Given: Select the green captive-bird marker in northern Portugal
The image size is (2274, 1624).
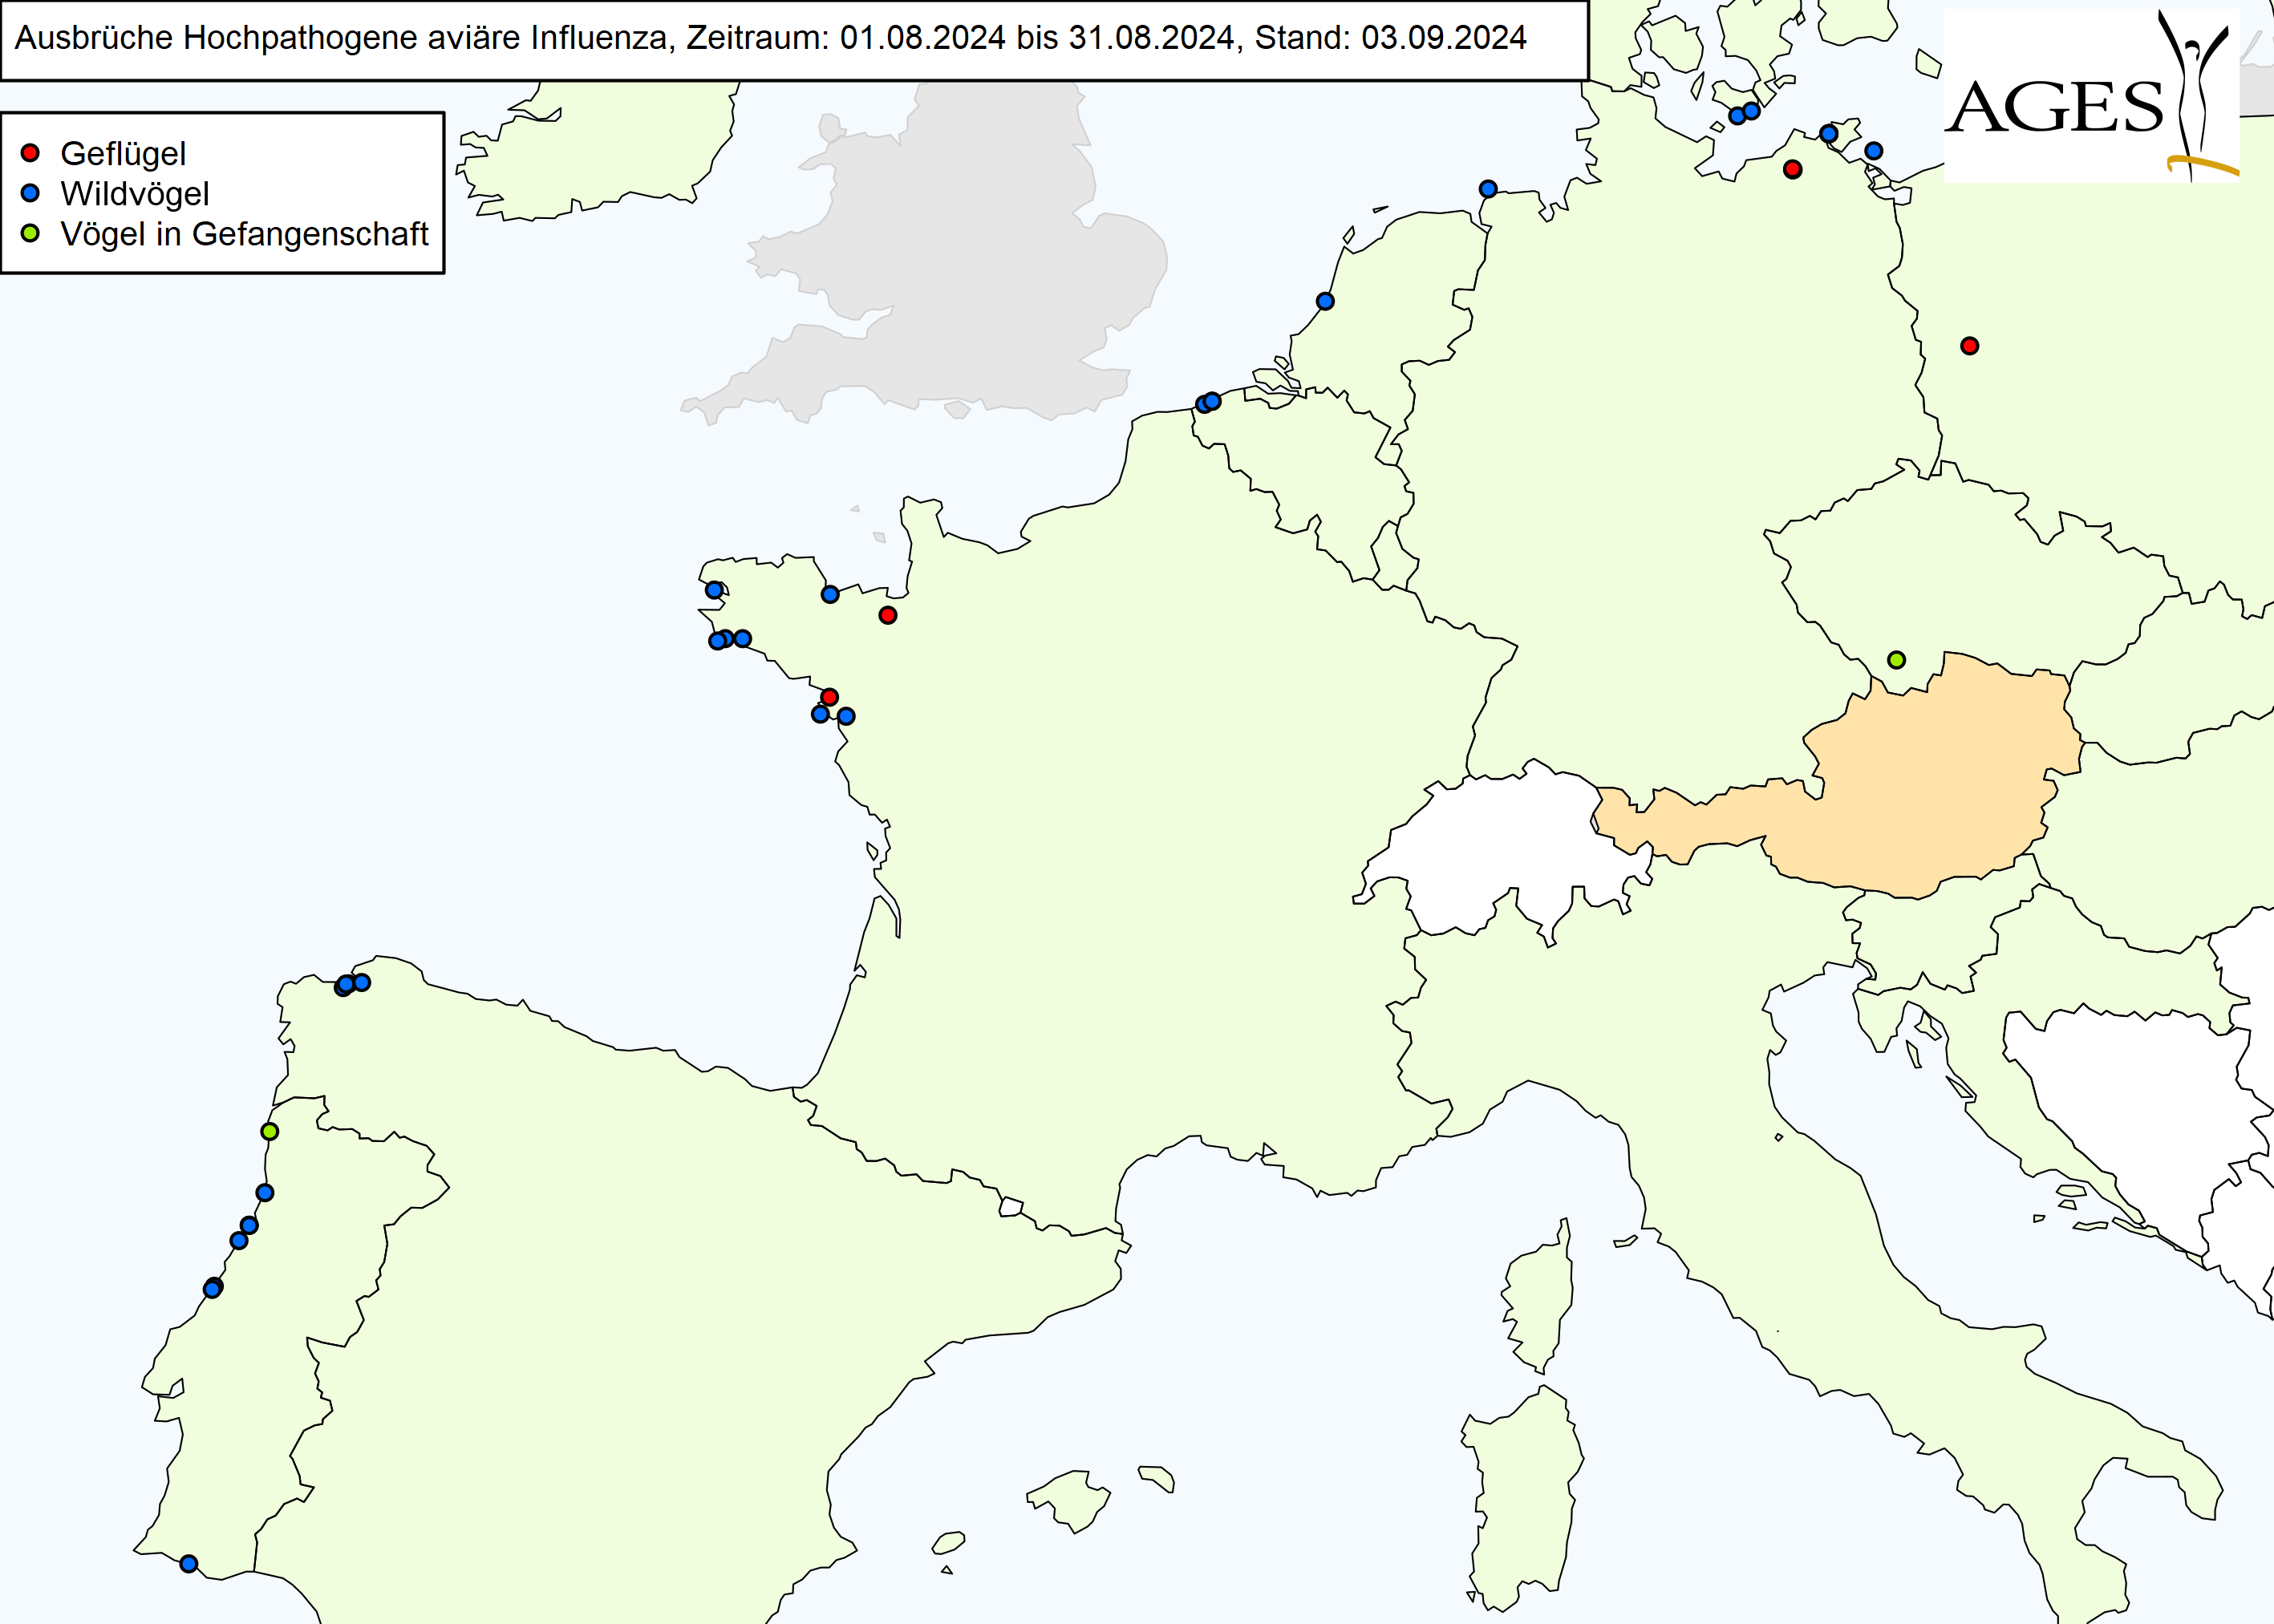Looking at the screenshot, I should [269, 1132].
